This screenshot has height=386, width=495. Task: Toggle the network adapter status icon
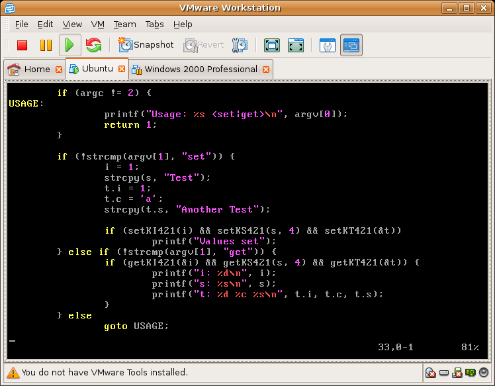[x=471, y=373]
